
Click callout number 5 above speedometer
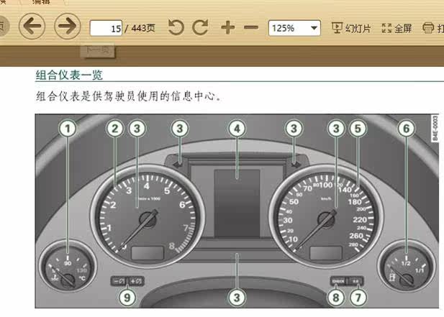(358, 129)
